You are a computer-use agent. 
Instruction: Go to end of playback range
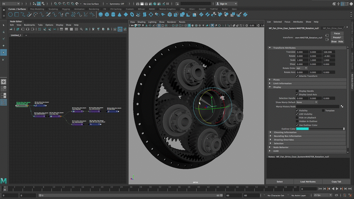(350, 189)
